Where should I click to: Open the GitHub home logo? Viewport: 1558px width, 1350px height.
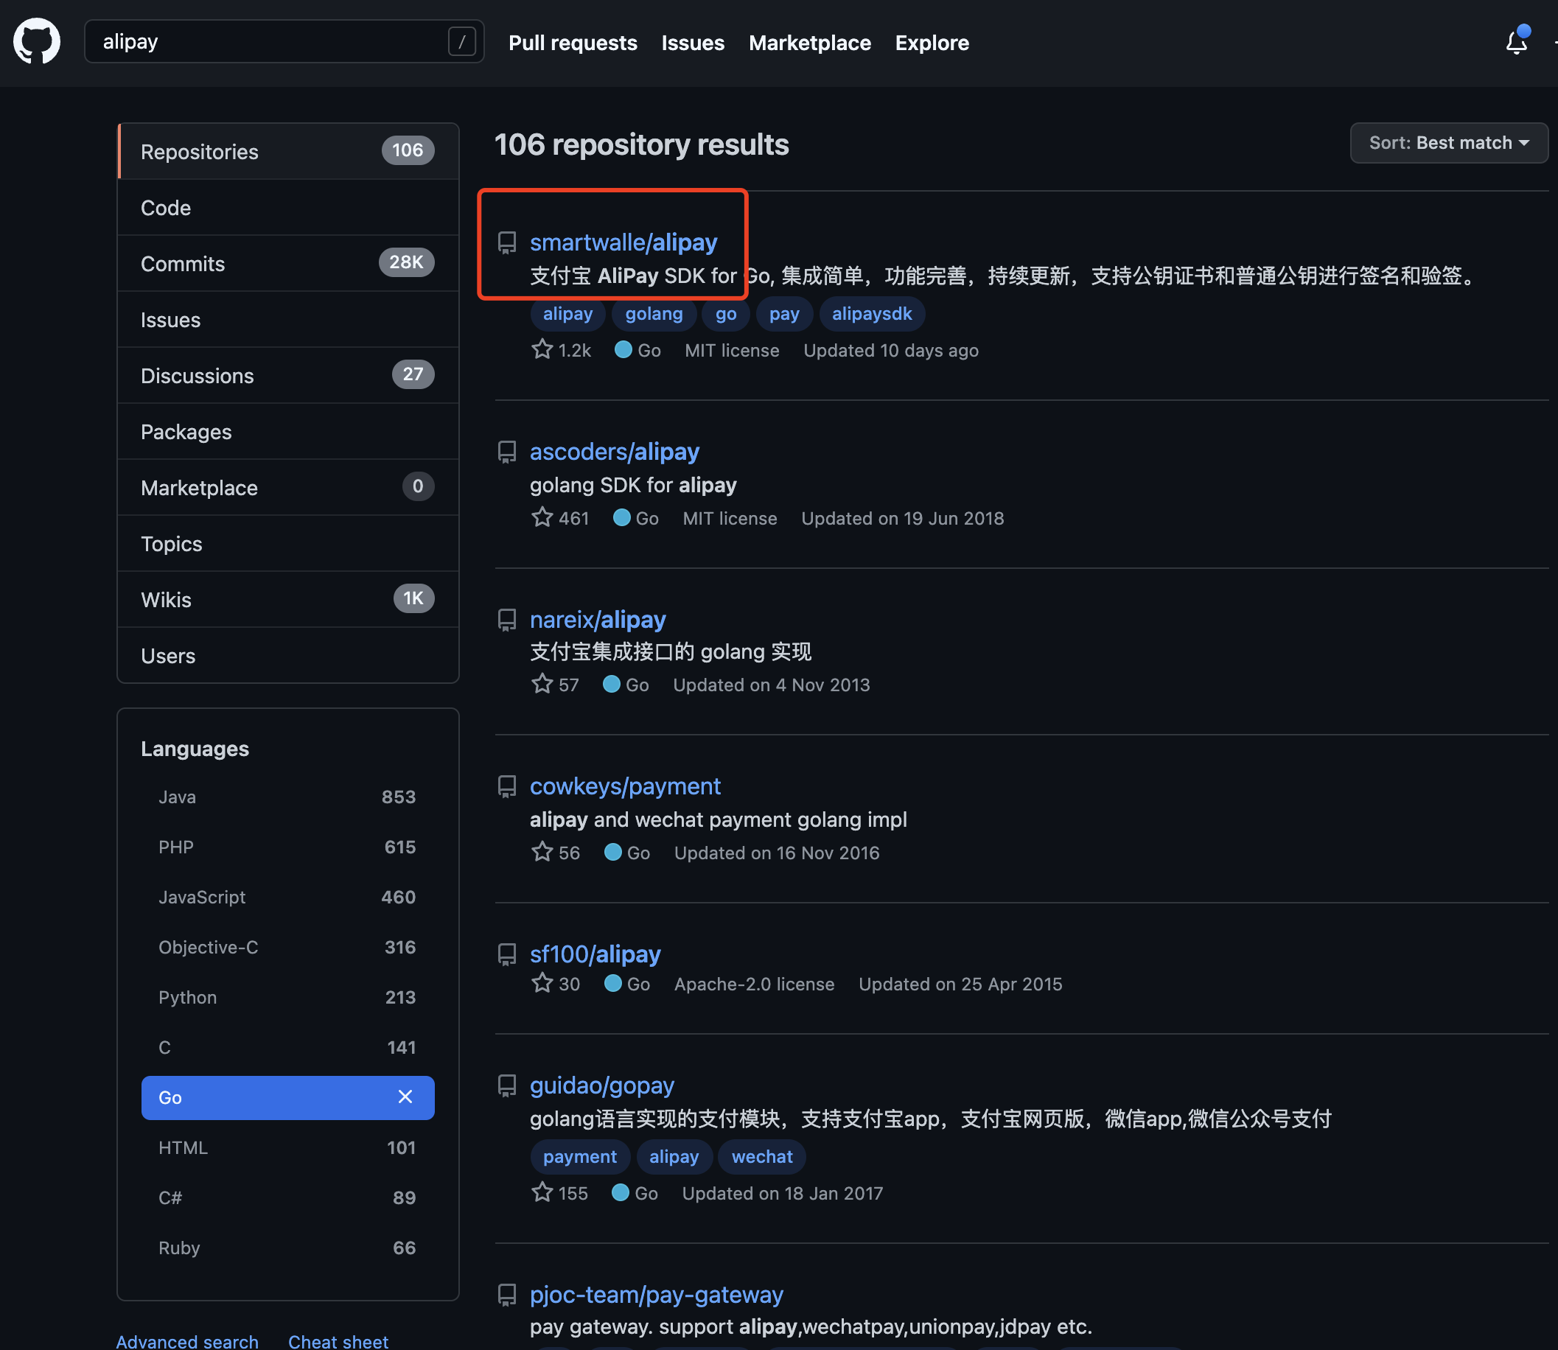pos(36,41)
